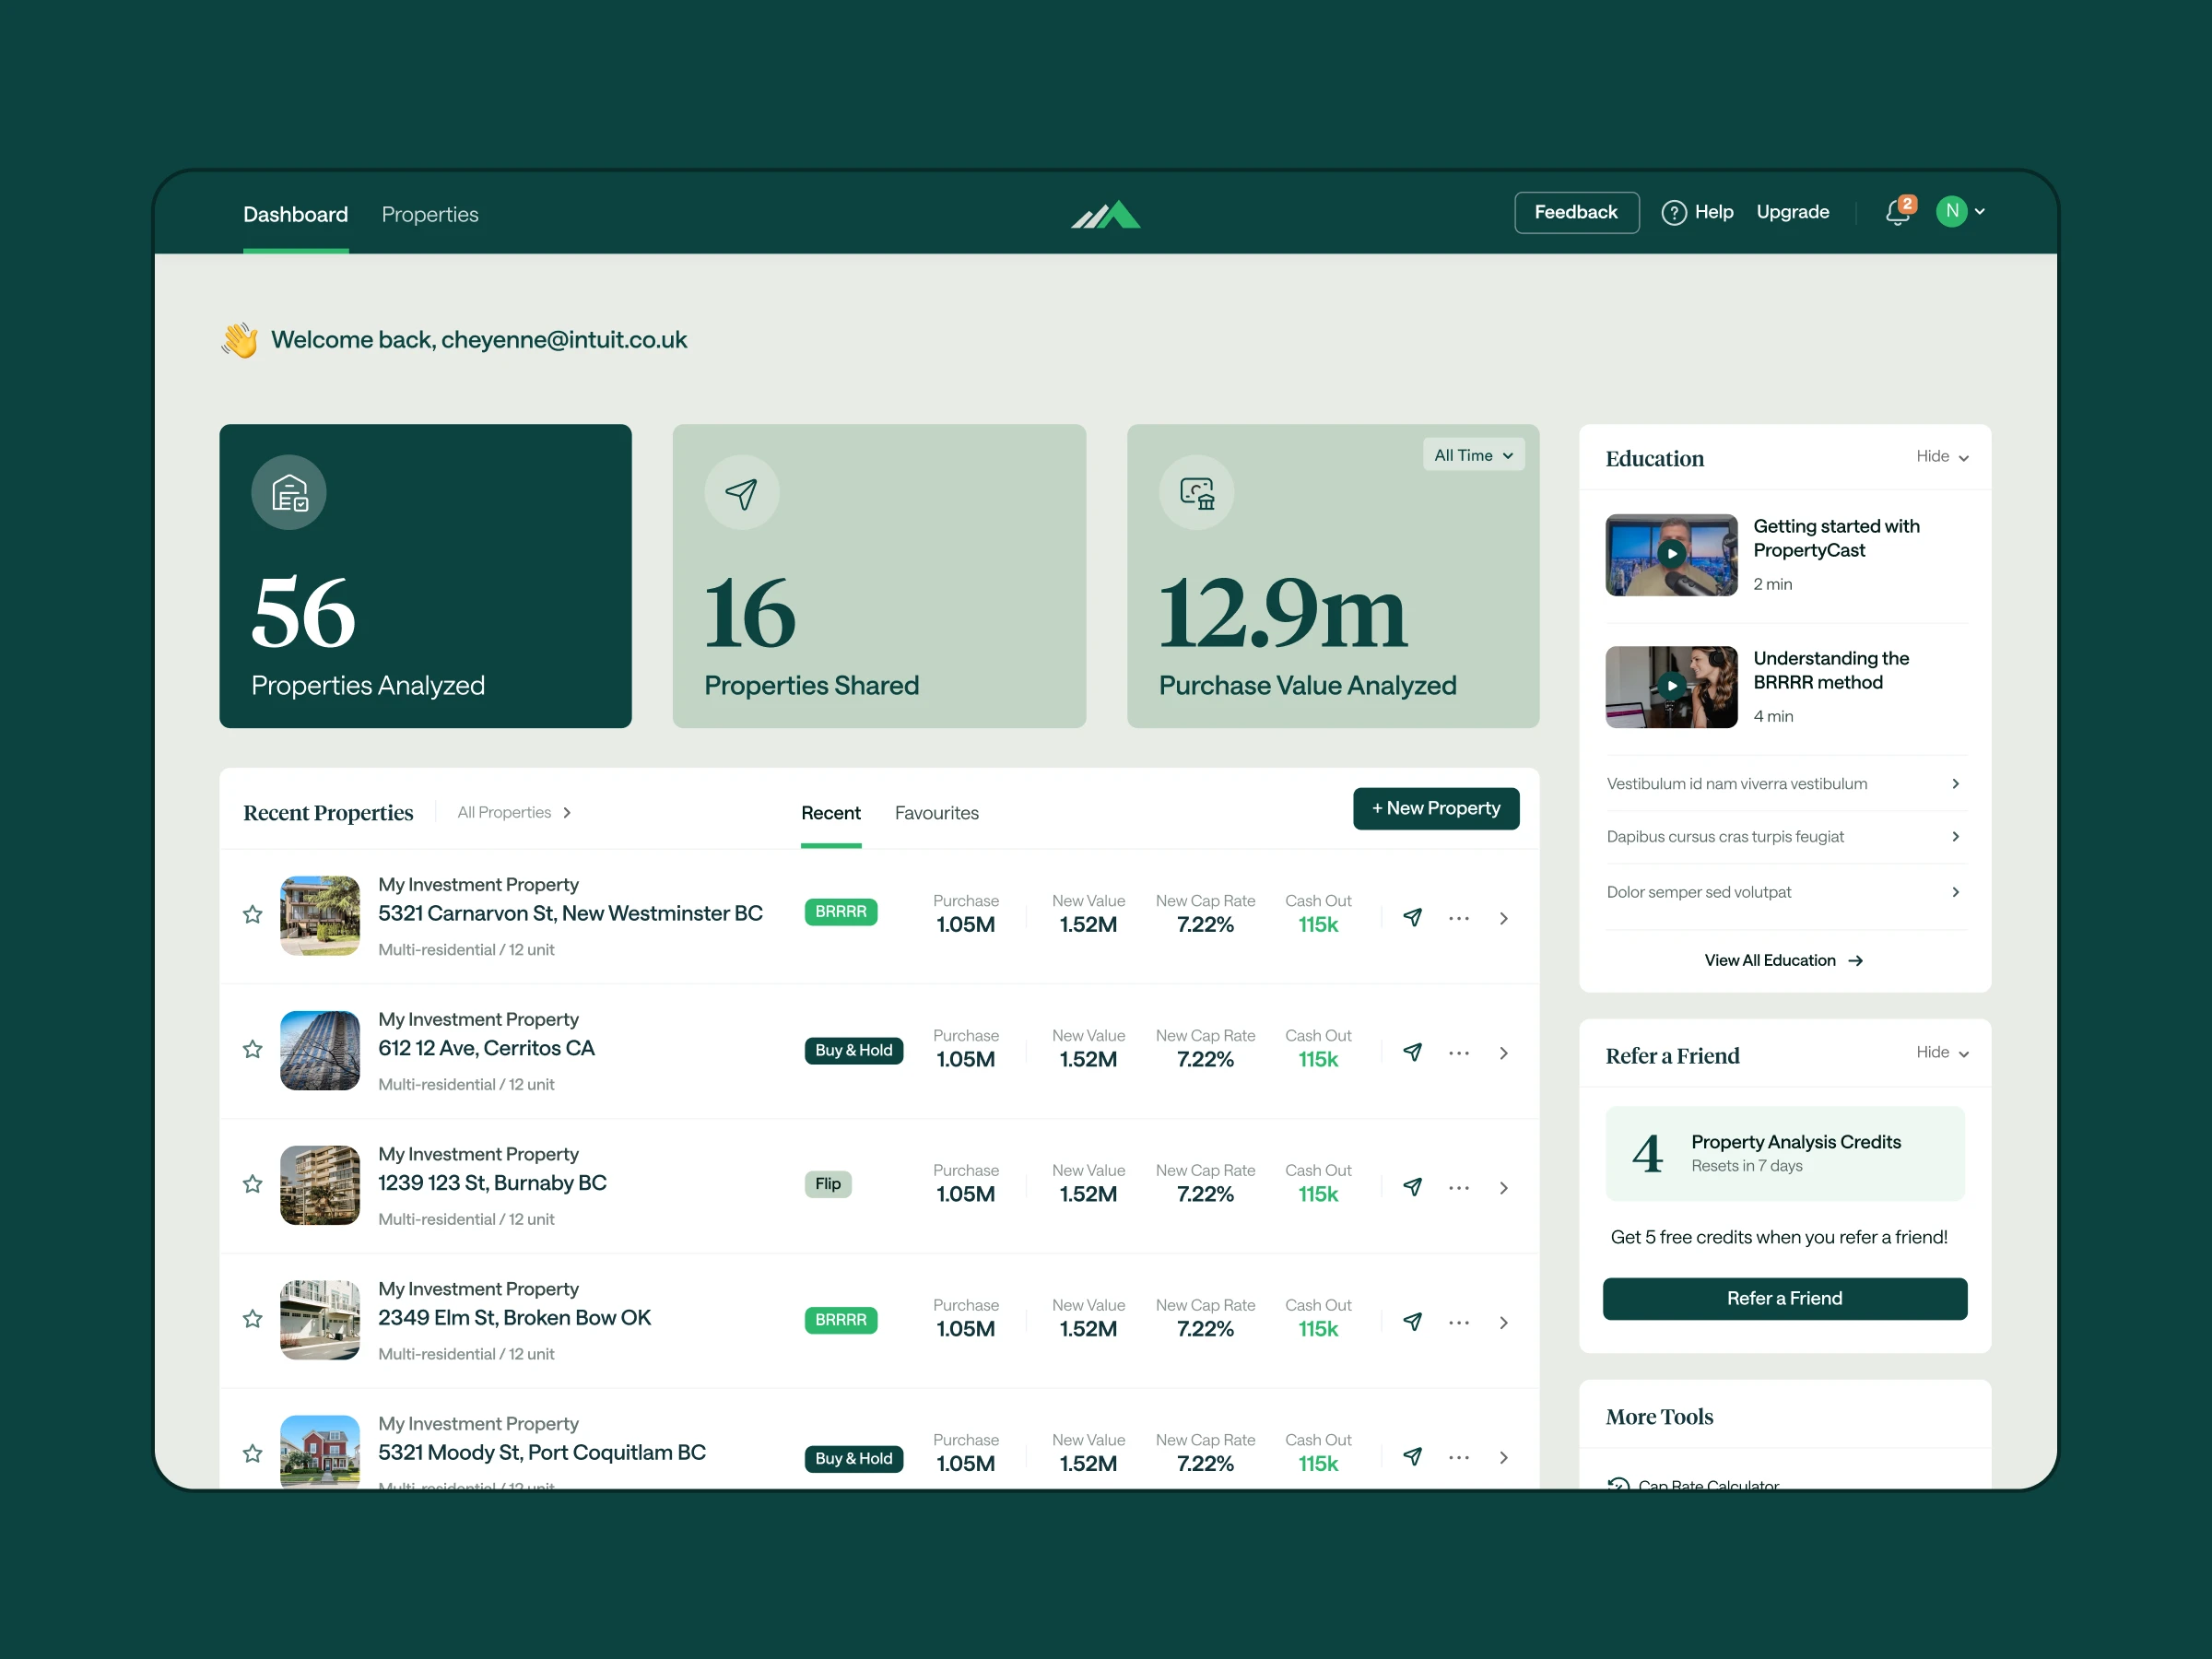Open more options for 5321 Moody St
Screen dimensions: 2212x1659
click(1459, 1457)
